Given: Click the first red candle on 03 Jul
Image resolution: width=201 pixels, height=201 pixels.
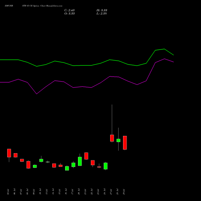Looking at the screenshot, I should pyautogui.click(x=9, y=153).
